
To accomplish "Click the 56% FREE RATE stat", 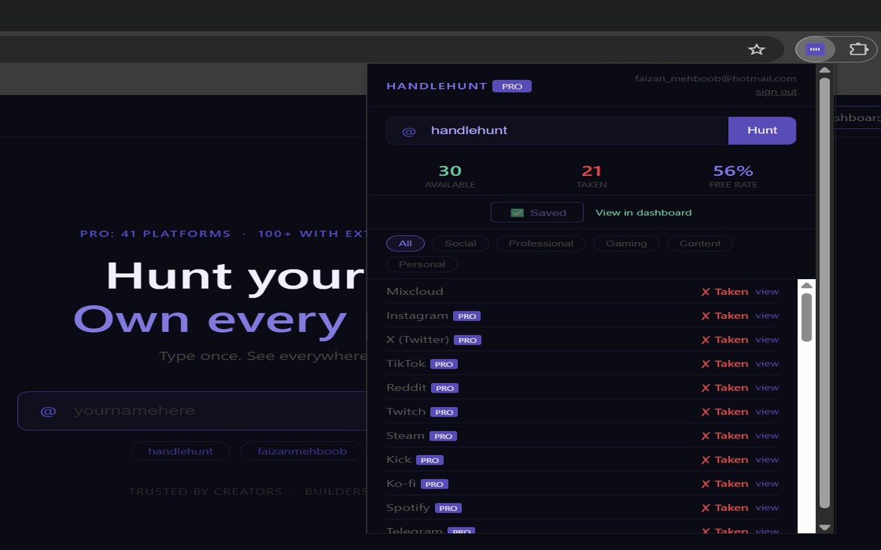I will 733,176.
